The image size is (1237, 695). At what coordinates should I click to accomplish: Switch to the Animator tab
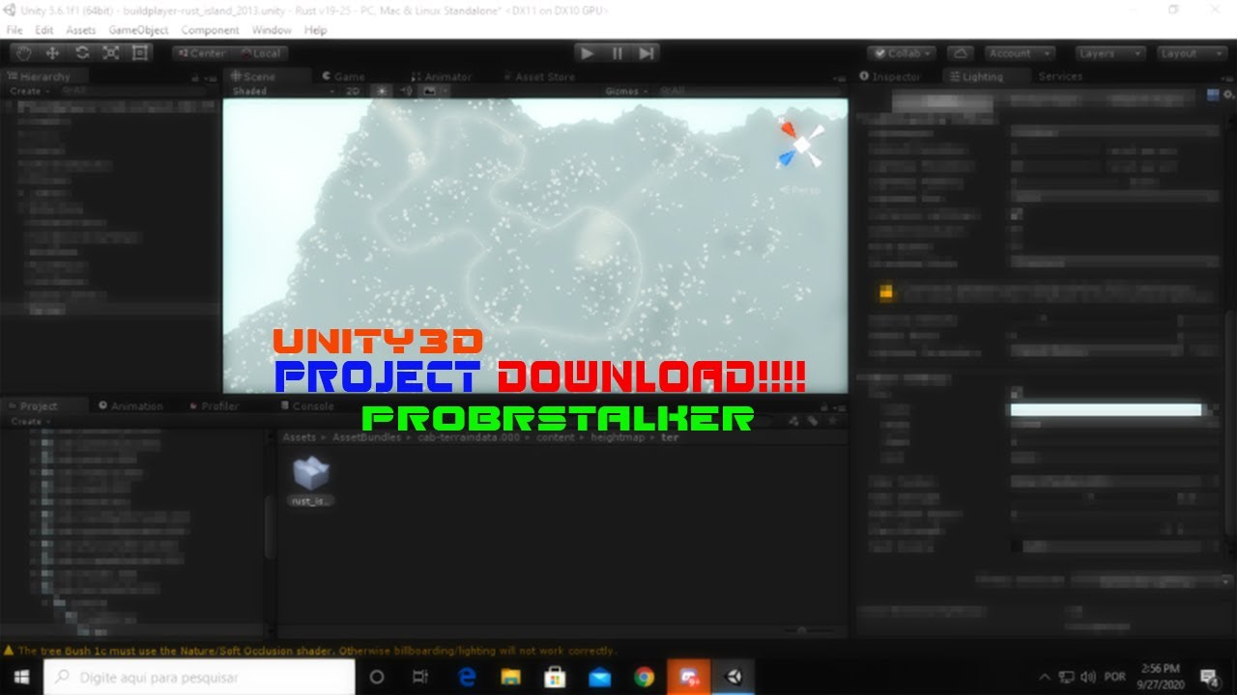(x=442, y=76)
